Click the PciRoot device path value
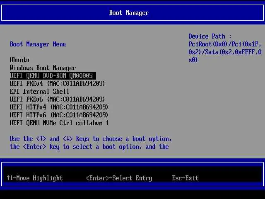 click(225, 52)
